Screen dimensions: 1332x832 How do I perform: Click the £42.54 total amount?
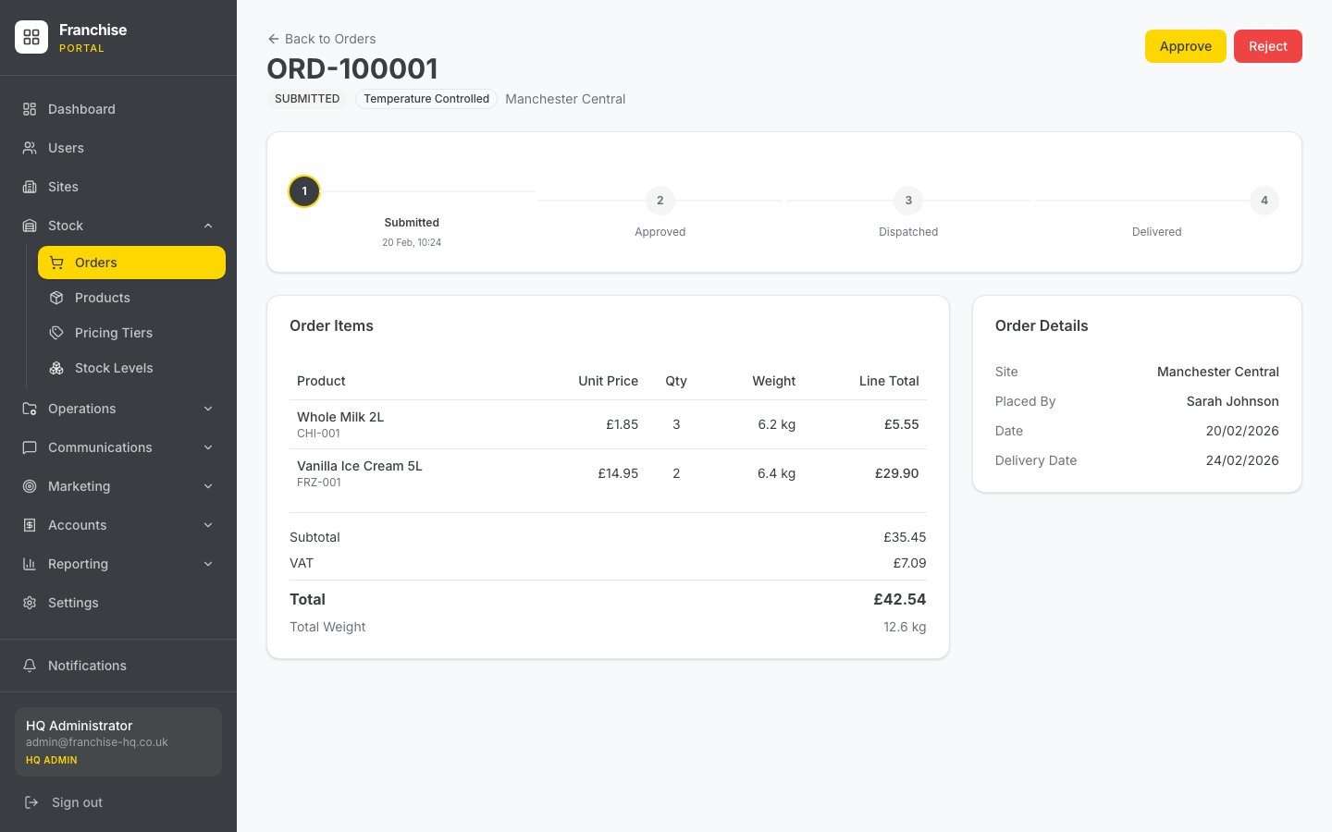[x=900, y=599]
